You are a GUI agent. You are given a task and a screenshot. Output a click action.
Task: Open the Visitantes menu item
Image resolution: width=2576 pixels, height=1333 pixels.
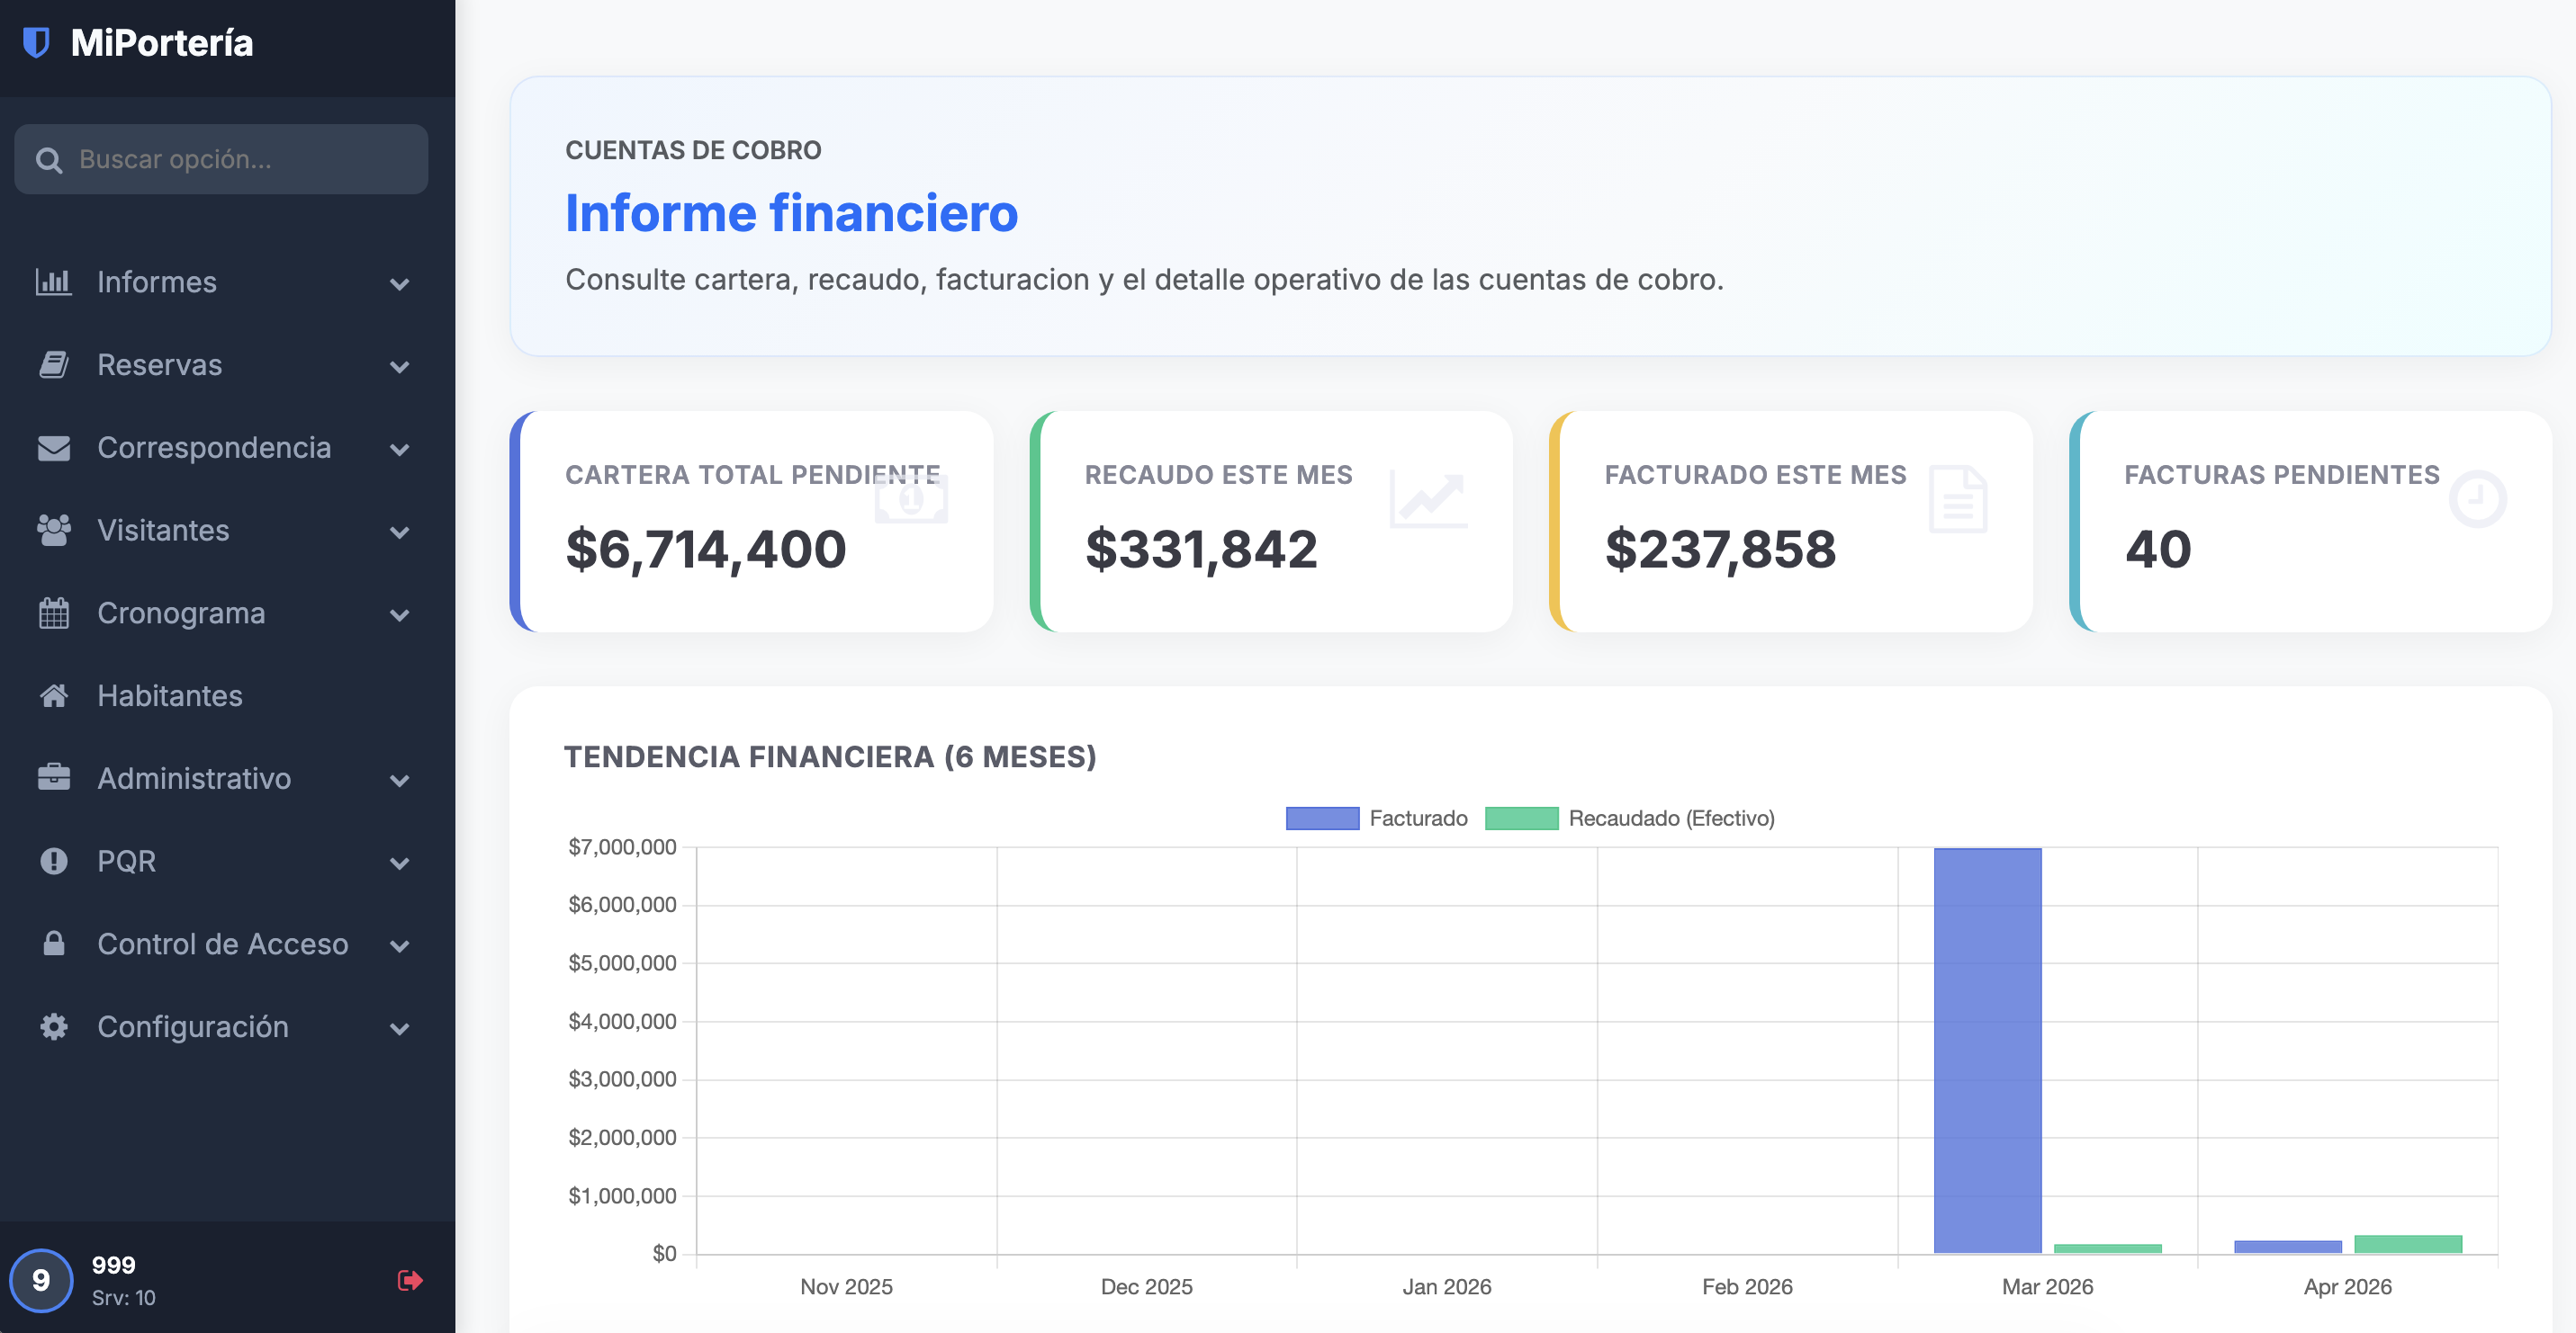[x=223, y=531]
